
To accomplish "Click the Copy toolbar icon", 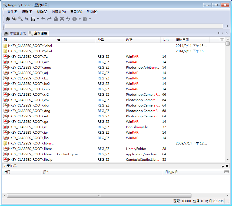I will pos(56,19).
